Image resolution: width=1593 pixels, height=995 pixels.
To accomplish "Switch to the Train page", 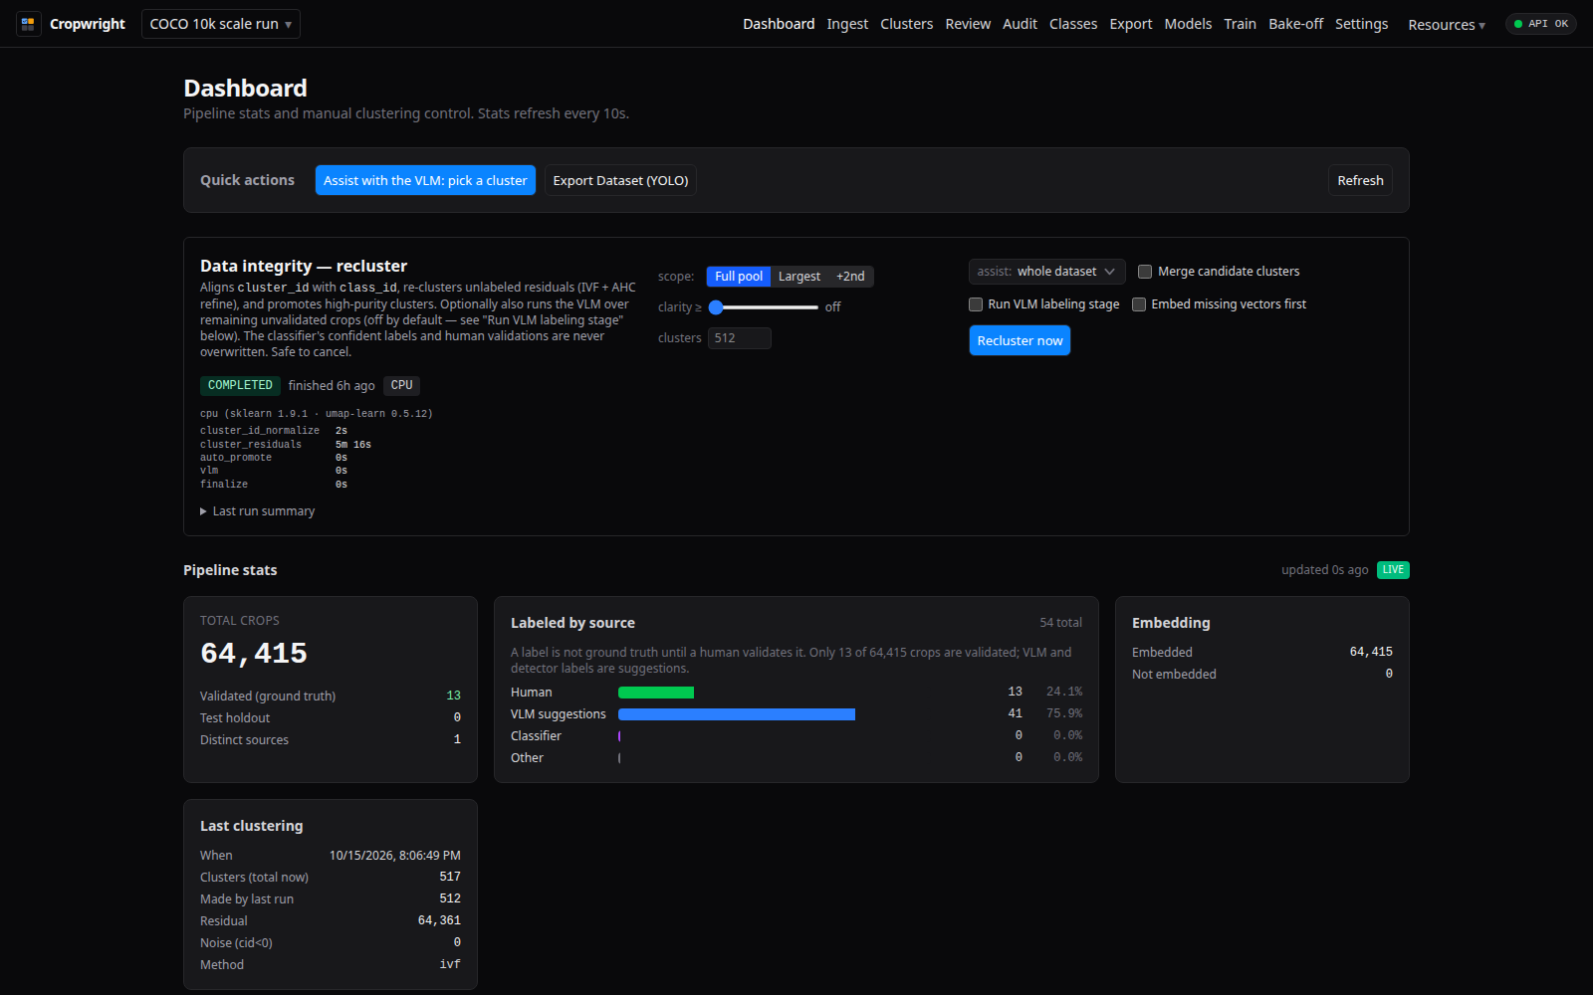I will click(x=1240, y=24).
